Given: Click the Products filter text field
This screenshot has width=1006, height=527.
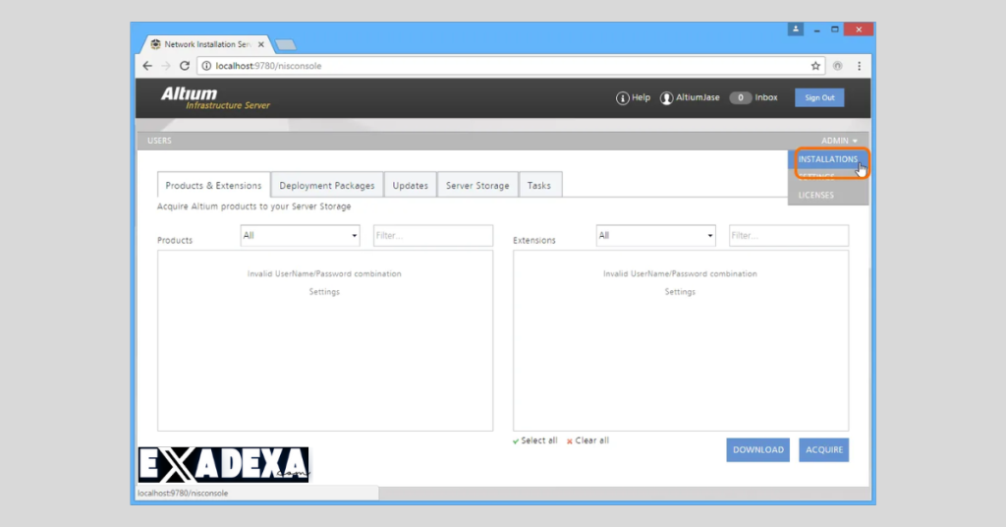Looking at the screenshot, I should point(432,236).
